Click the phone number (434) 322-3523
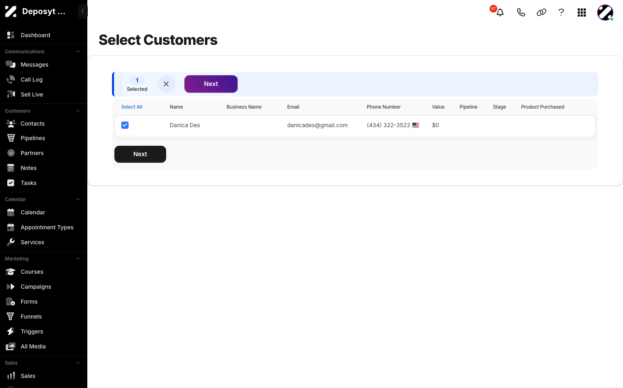 [x=389, y=125]
